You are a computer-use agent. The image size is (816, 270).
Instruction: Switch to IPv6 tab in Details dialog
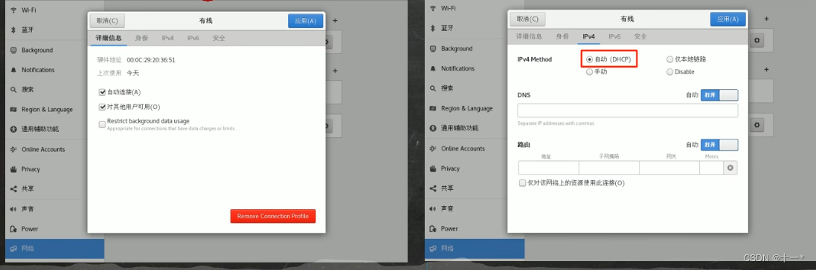point(193,38)
